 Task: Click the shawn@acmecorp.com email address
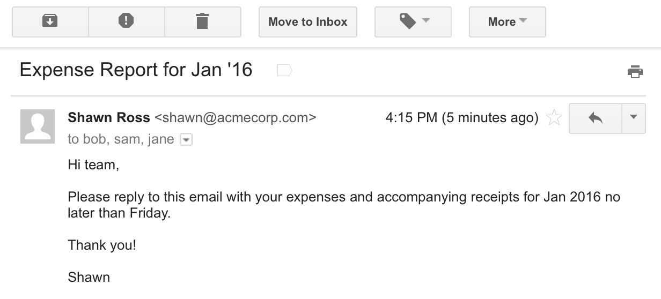point(235,118)
